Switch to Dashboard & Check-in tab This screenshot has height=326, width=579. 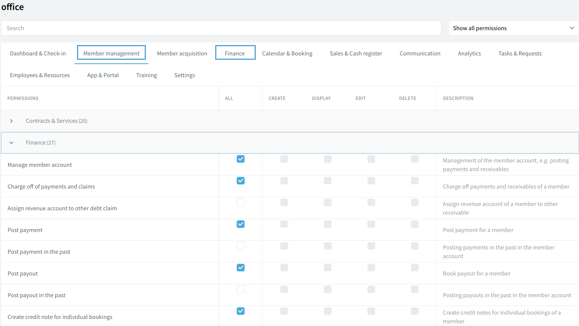point(38,53)
